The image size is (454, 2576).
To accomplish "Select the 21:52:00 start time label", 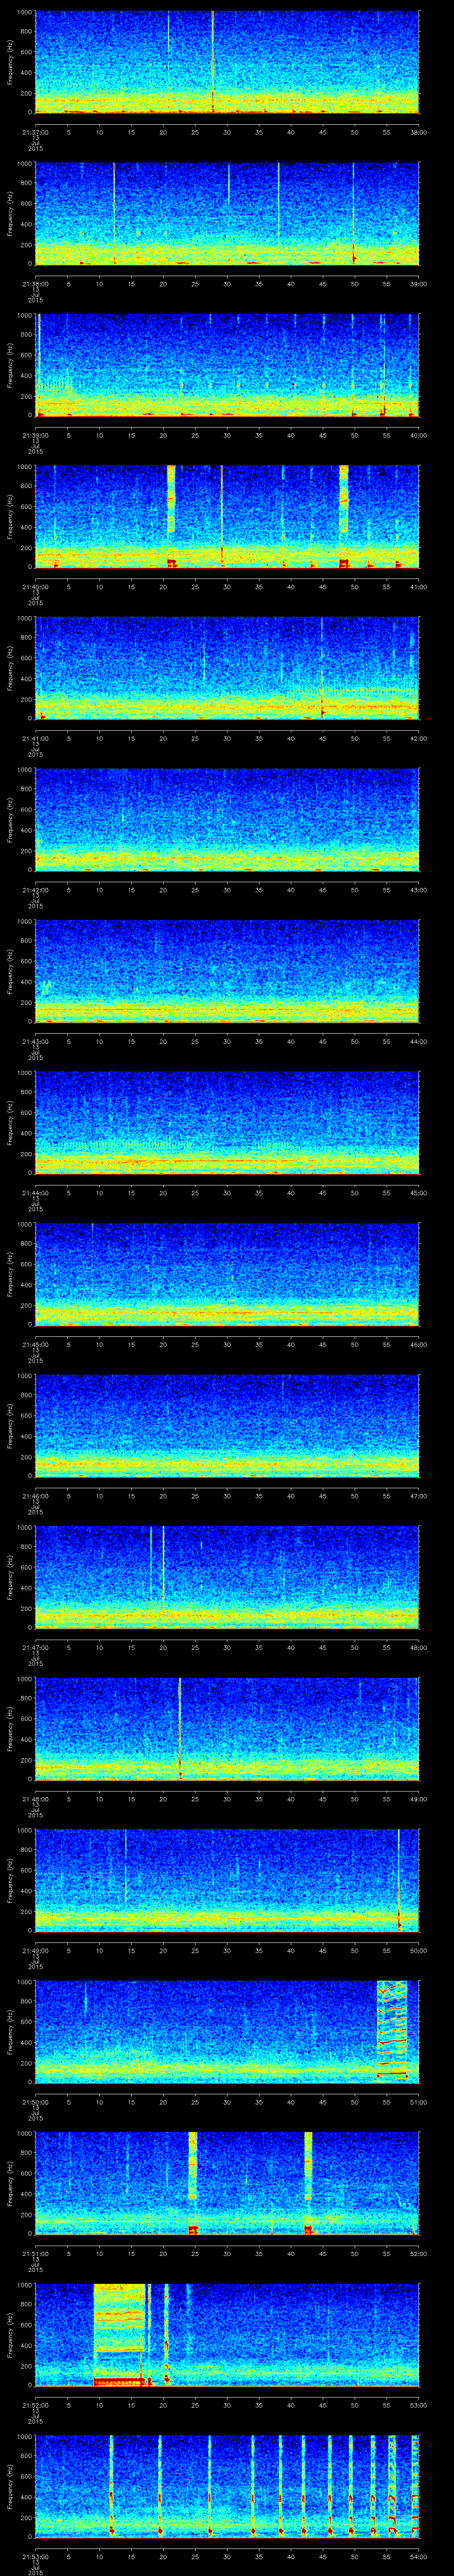I will point(35,2405).
